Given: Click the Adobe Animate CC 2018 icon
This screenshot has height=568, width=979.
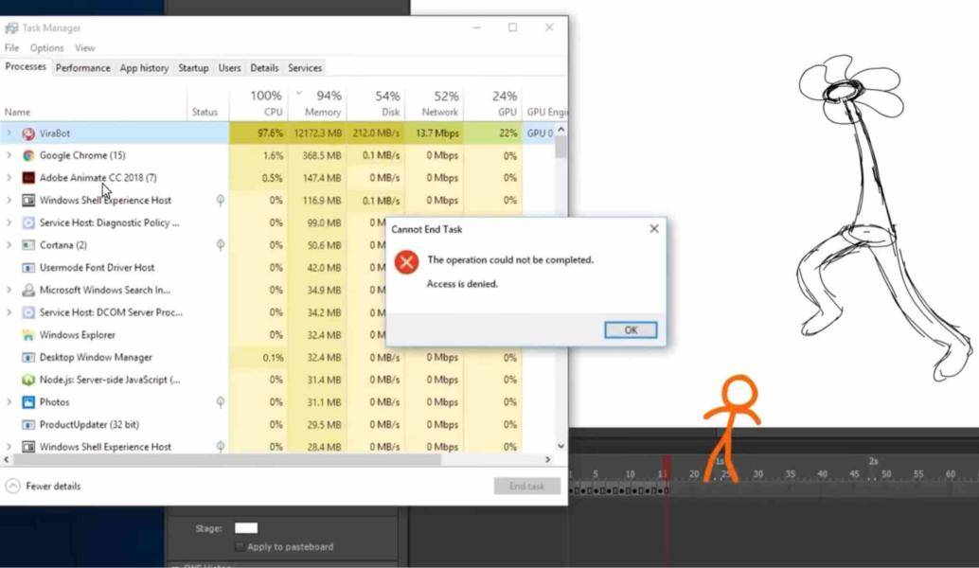Looking at the screenshot, I should click(28, 178).
